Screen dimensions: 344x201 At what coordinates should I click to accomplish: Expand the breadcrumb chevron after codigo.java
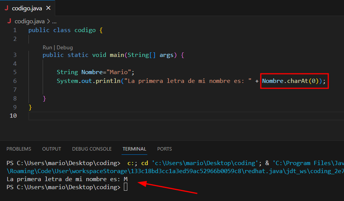point(48,21)
